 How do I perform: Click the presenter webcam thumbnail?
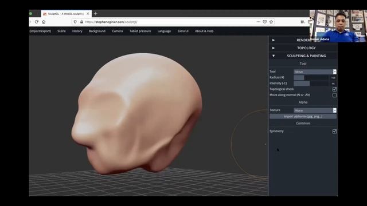pos(338,26)
